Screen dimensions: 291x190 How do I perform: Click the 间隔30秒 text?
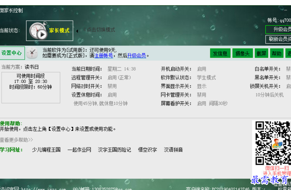coord(218,103)
